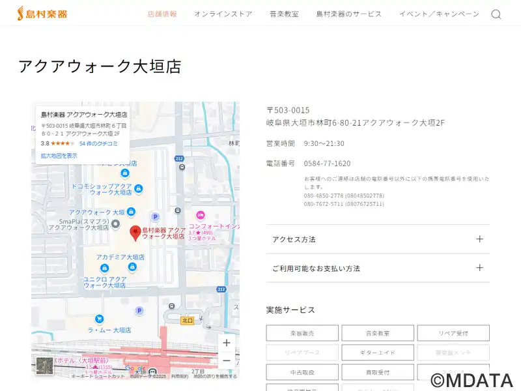This screenshot has width=521, height=391.
Task: Open the オンラインストア menu item
Action: pos(223,14)
